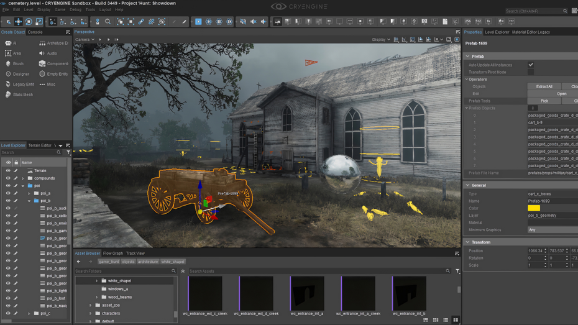This screenshot has width=578, height=325.
Task: Expand the compounds folder in Level Explorer
Action: click(23, 178)
